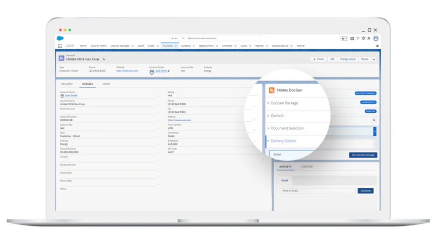Open the search scope 'All' dropdown
The image size is (436, 243).
(x=174, y=39)
